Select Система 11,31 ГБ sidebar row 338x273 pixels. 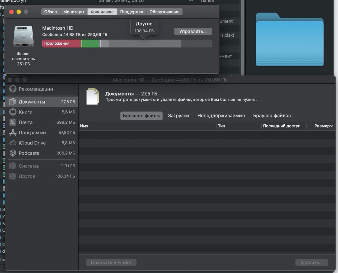pyautogui.click(x=41, y=166)
